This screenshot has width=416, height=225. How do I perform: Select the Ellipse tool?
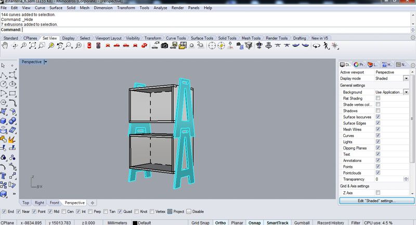(x=12, y=84)
